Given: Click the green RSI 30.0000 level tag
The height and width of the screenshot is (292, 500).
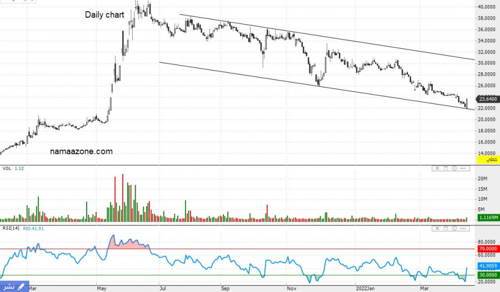Looking at the screenshot, I should (487, 275).
